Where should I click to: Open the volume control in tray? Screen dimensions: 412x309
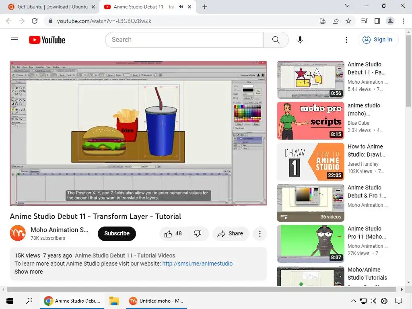click(373, 301)
